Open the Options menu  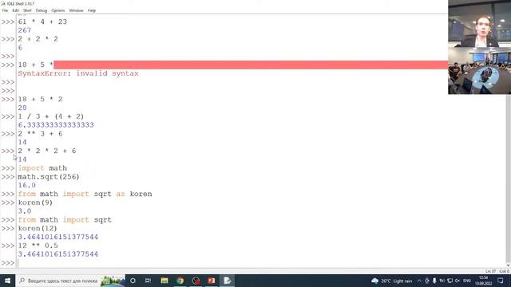pos(58,10)
